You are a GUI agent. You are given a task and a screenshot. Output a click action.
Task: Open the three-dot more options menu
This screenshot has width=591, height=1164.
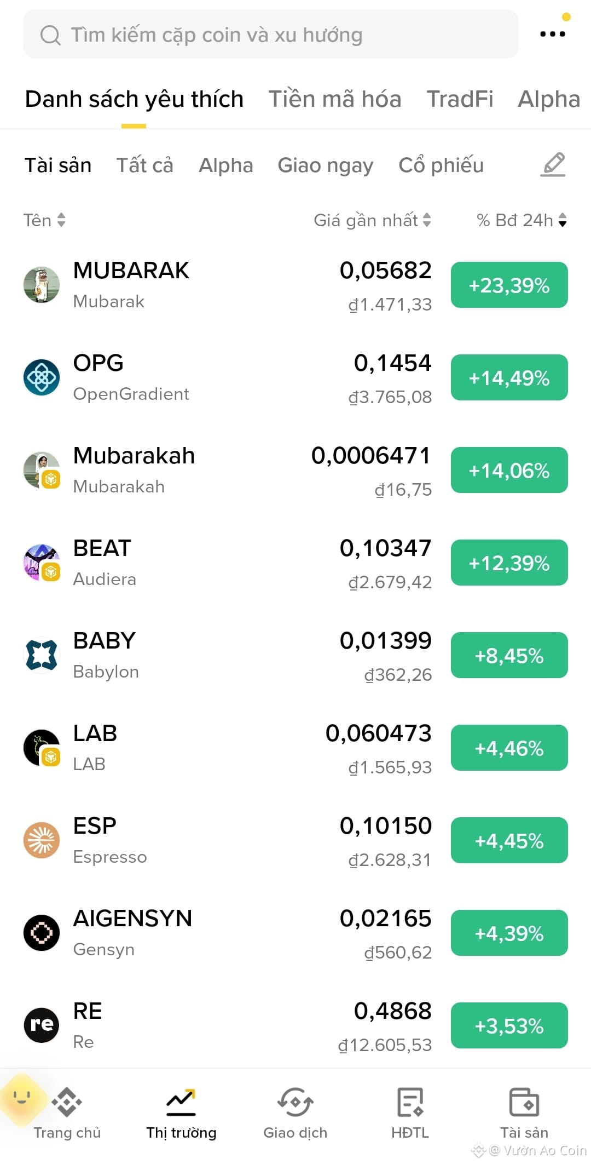(x=552, y=34)
